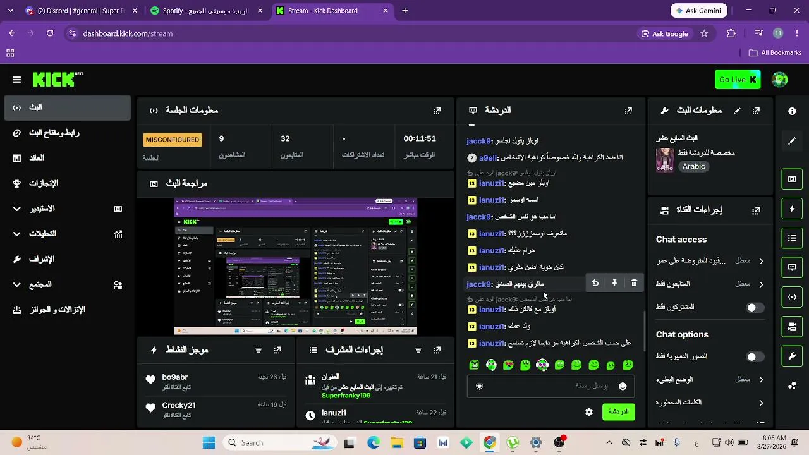Screen dimensions: 809x455
Task: Open الإنزالات و الجوائز sidebar item
Action: pos(67,310)
